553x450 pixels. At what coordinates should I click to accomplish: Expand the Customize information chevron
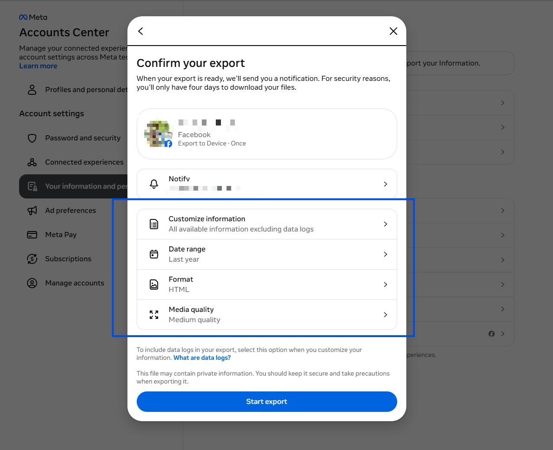click(386, 224)
